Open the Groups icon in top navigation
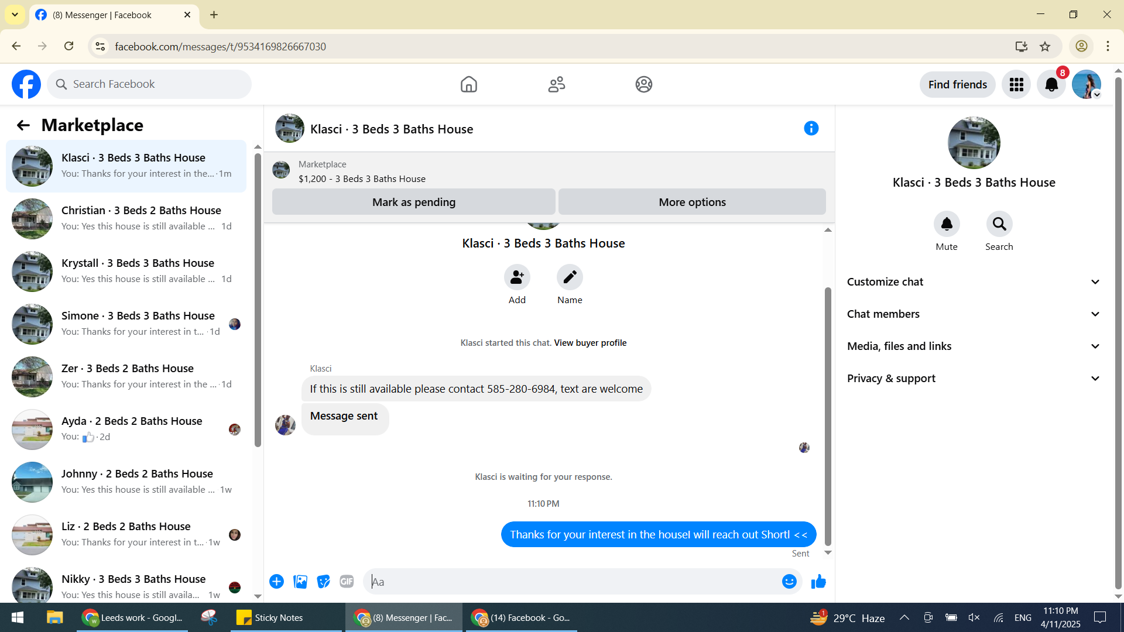1124x632 pixels. point(644,84)
